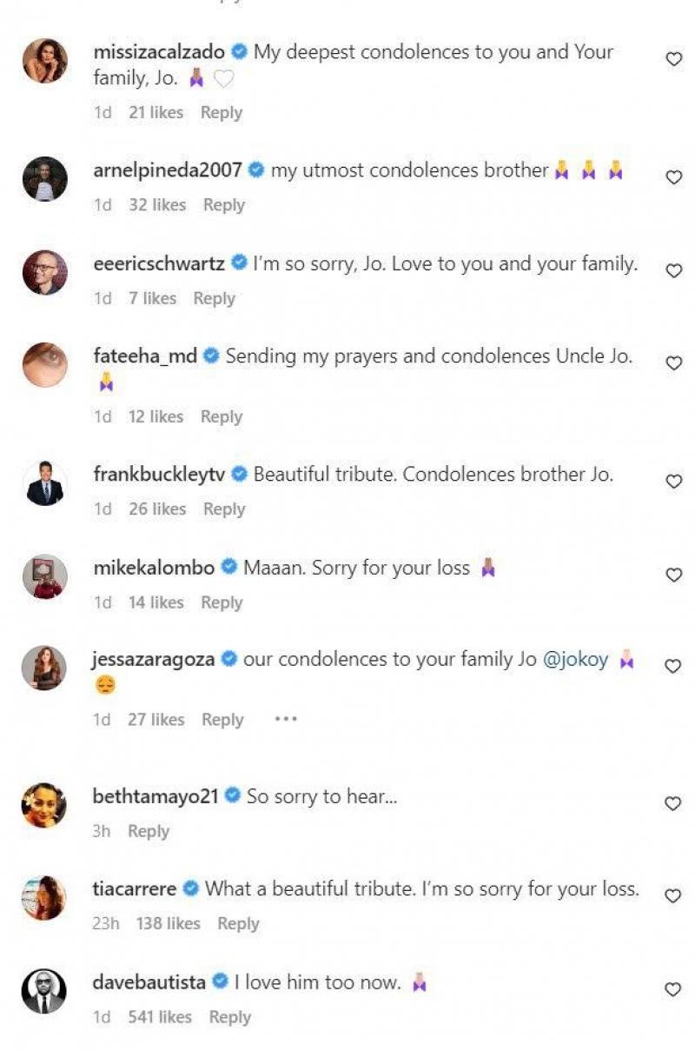The image size is (695, 1051).
Task: Reply to bethtamayo21's comment
Action: coord(149,831)
